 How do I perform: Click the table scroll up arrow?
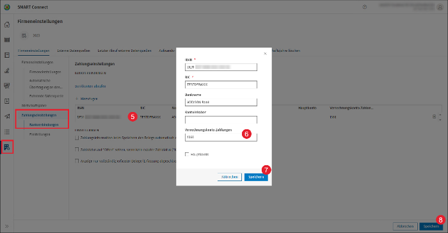(440, 115)
